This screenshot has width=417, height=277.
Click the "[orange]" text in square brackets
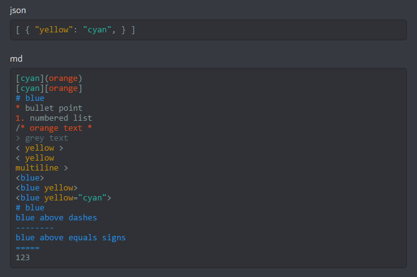(x=63, y=88)
